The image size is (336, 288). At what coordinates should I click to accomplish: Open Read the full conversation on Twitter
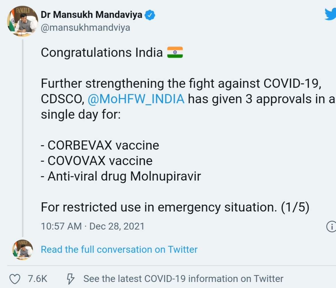coord(119,249)
